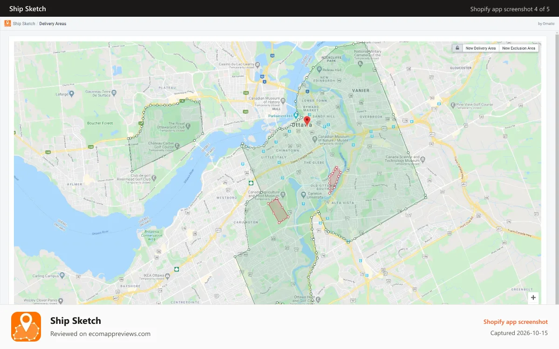Select the red location marker on Ottawa
The image size is (559, 349).
pos(307,121)
